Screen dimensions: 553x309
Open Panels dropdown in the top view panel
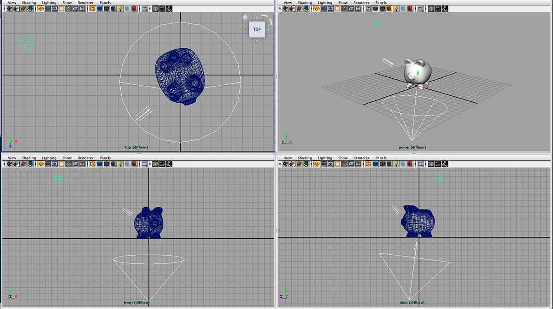(x=105, y=3)
